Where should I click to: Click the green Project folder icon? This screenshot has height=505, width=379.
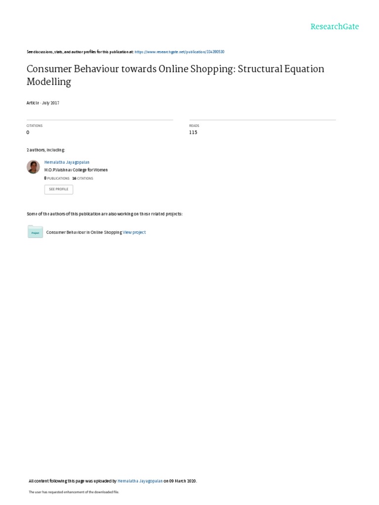[x=35, y=232]
